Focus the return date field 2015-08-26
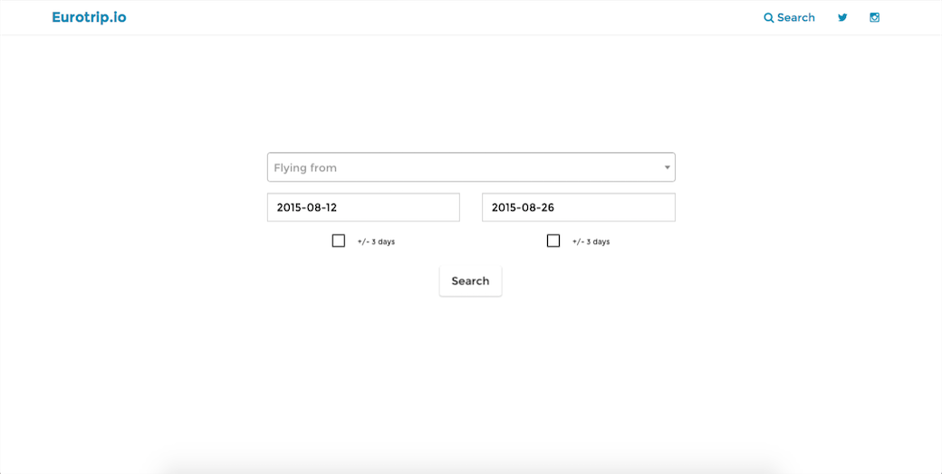Screen dimensions: 942x474 579,207
